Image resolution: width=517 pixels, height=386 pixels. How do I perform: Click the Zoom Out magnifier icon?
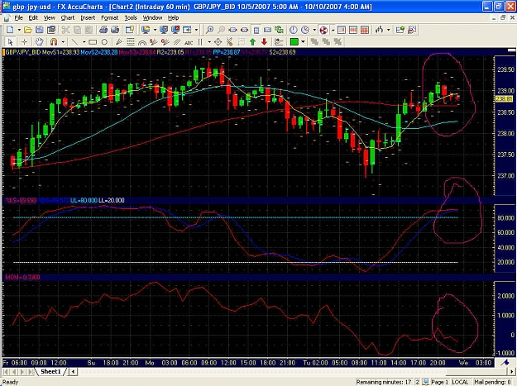pos(221,30)
